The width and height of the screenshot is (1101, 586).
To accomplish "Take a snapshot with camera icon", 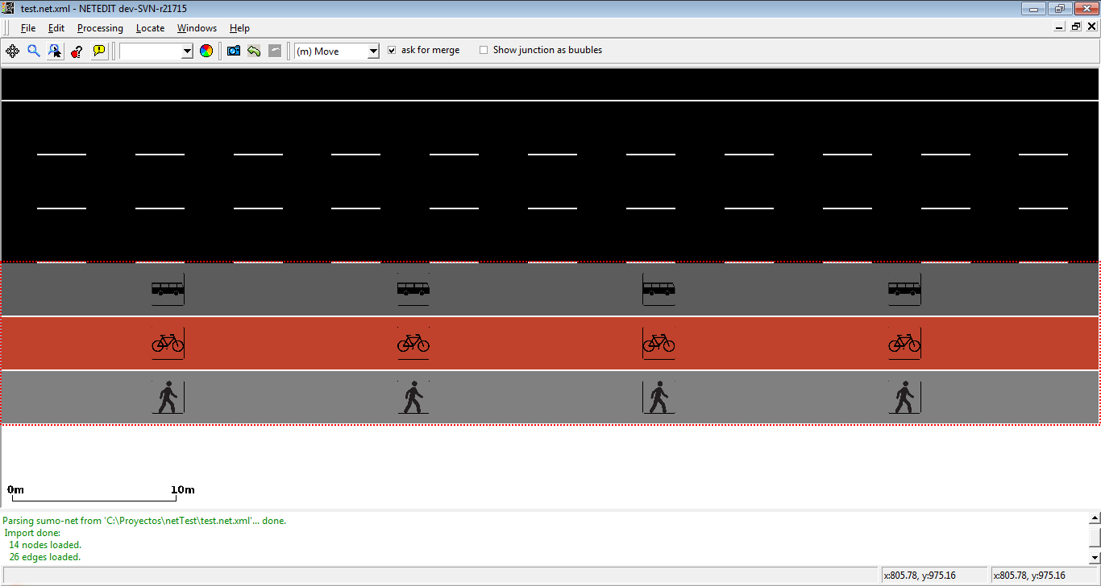I will (234, 51).
